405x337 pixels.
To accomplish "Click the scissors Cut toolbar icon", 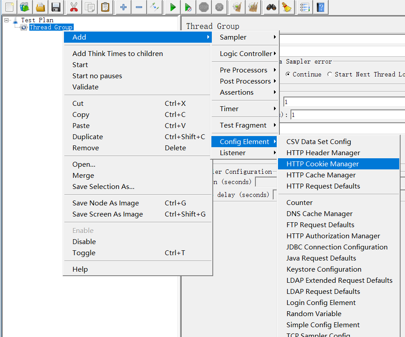I will point(74,7).
